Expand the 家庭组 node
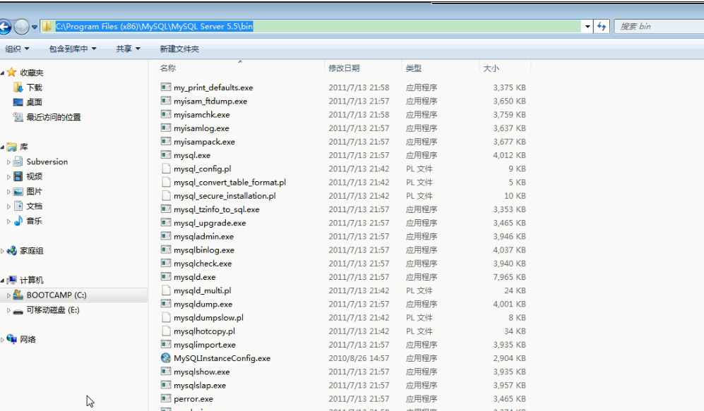 [x=3, y=251]
